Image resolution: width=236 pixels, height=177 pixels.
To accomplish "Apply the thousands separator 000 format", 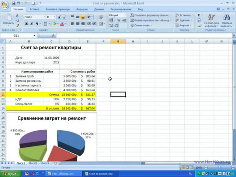I will [124, 20].
